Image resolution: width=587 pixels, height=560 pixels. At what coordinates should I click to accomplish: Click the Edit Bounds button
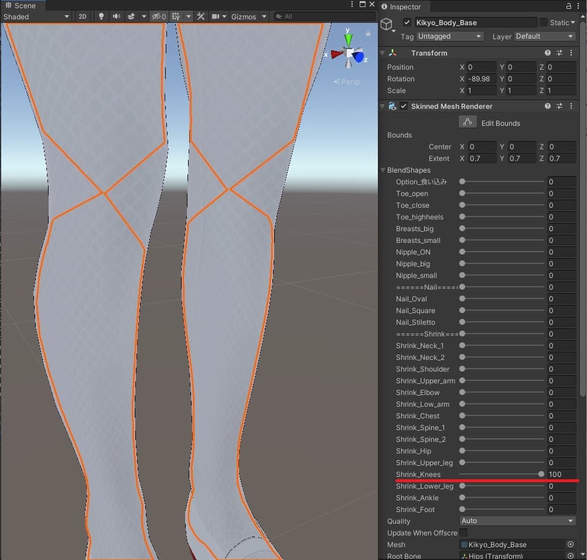click(467, 122)
